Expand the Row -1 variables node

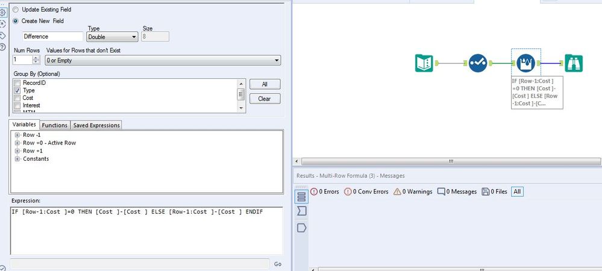(x=17, y=135)
